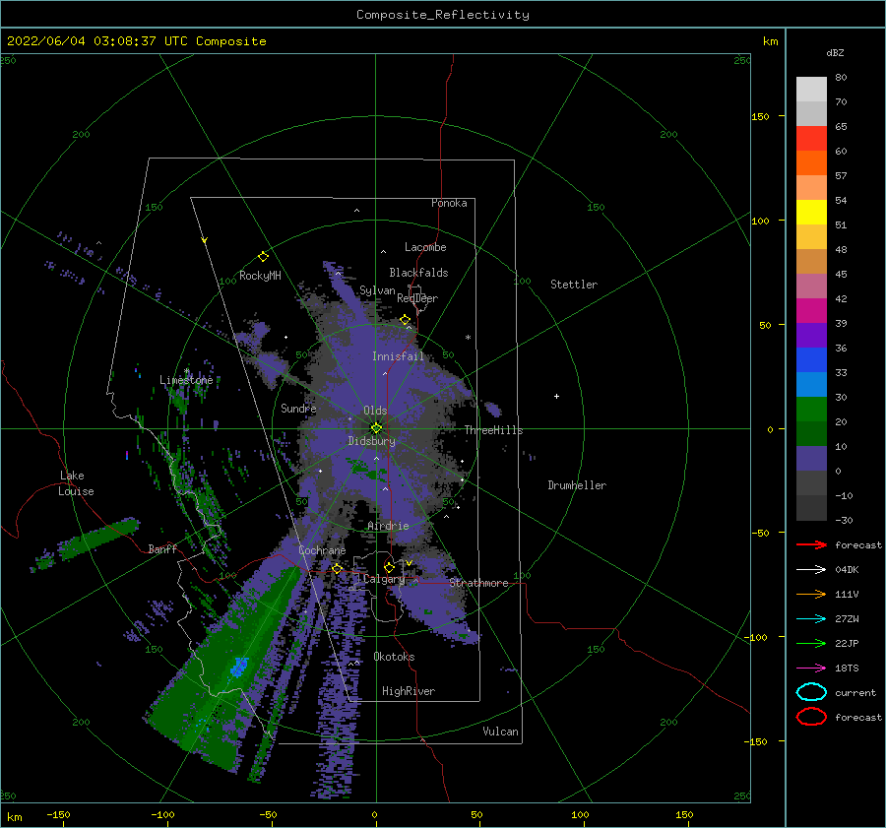
Task: Click the HighRiver label
Action: pos(409,691)
